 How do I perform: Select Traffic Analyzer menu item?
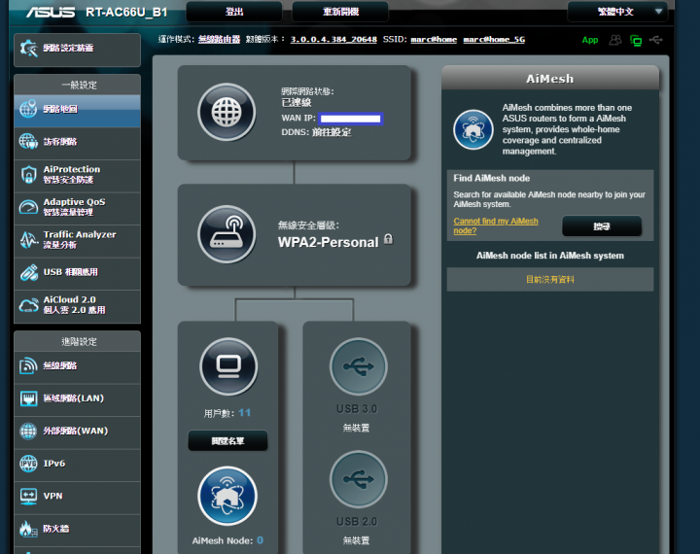(77, 240)
